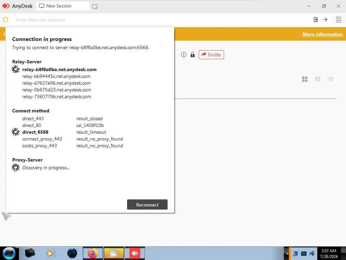Click the result_closed status text
This screenshot has width=346, height=260.
tap(89, 118)
